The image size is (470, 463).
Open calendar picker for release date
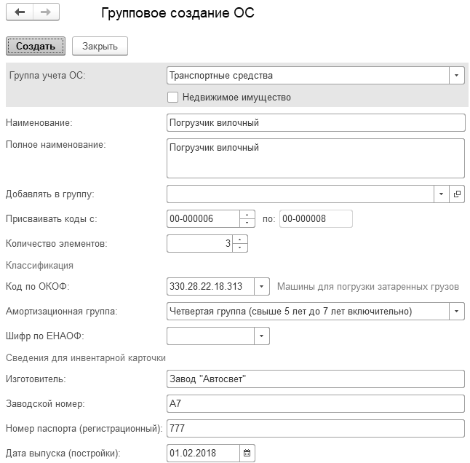[x=247, y=453]
